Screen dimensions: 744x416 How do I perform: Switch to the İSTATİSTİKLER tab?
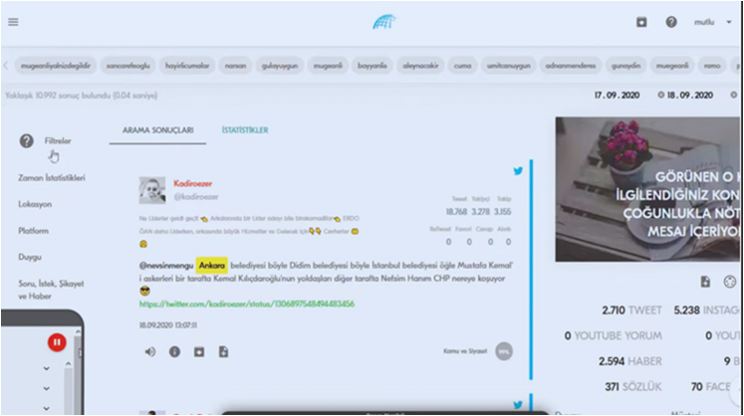coord(244,130)
